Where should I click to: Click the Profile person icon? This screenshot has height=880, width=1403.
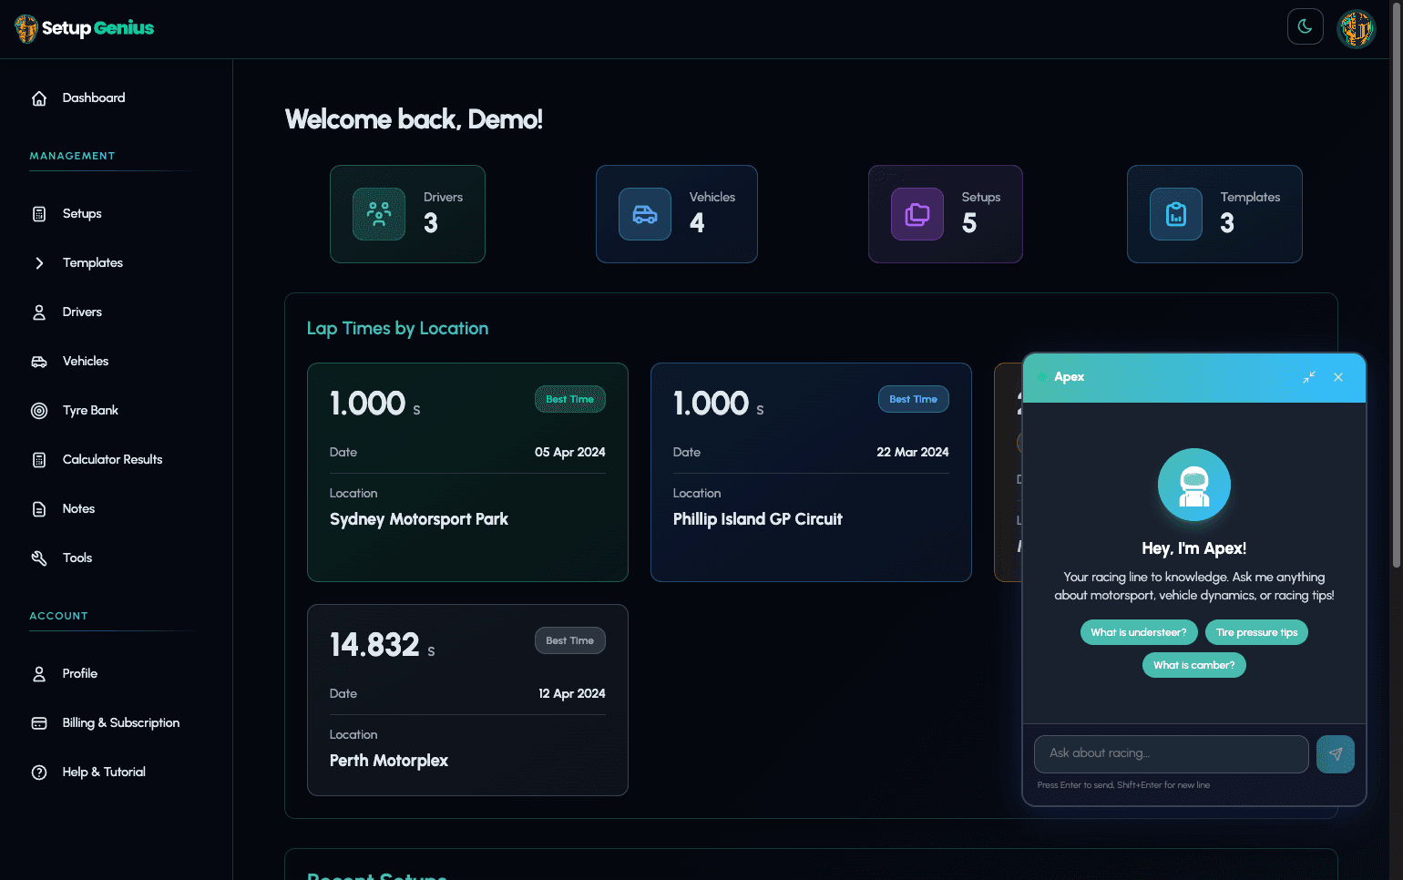[x=39, y=674]
